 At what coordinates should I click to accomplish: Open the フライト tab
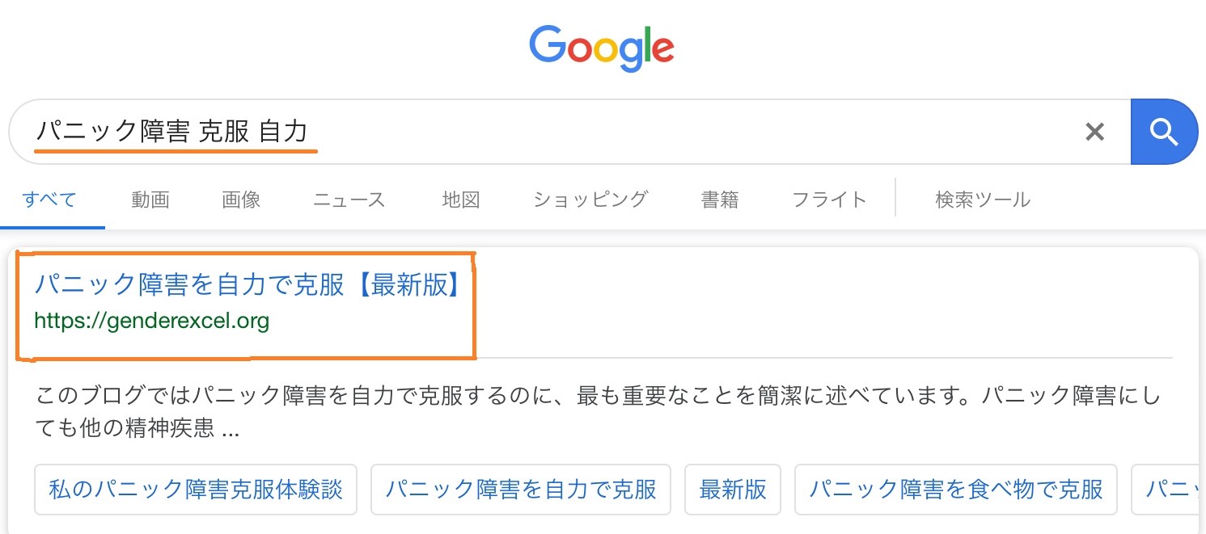click(829, 199)
